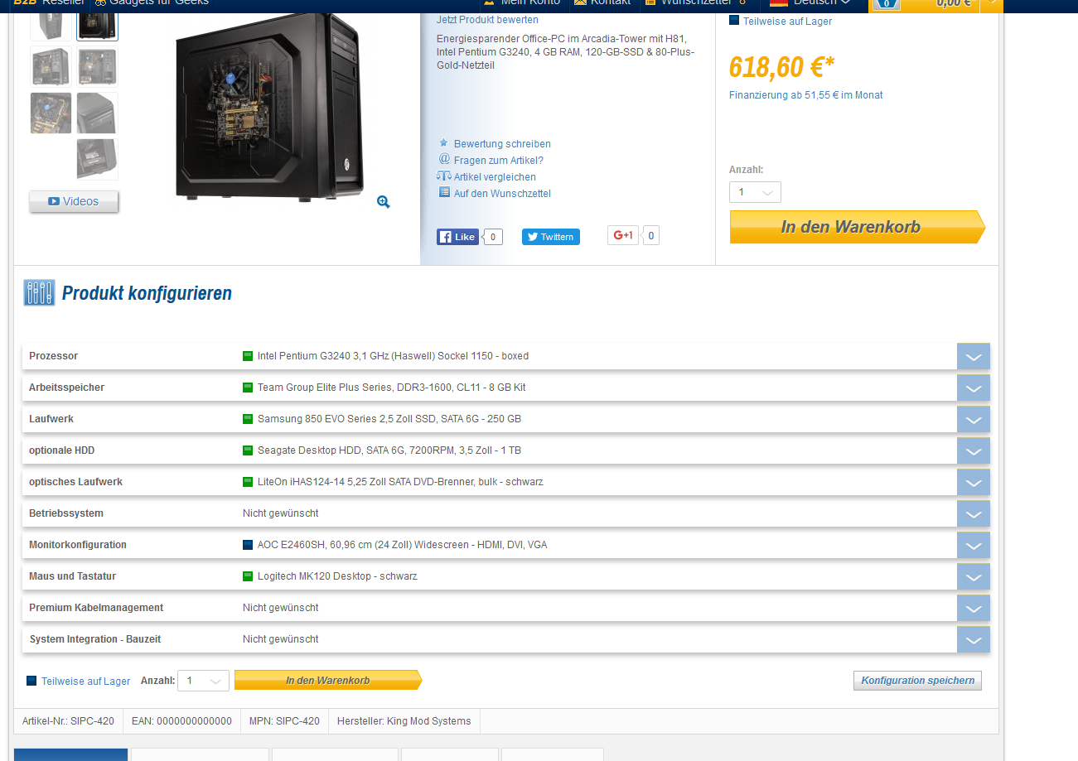Click the Facebook Like count box
Screen dimensions: 1078x761
point(492,237)
